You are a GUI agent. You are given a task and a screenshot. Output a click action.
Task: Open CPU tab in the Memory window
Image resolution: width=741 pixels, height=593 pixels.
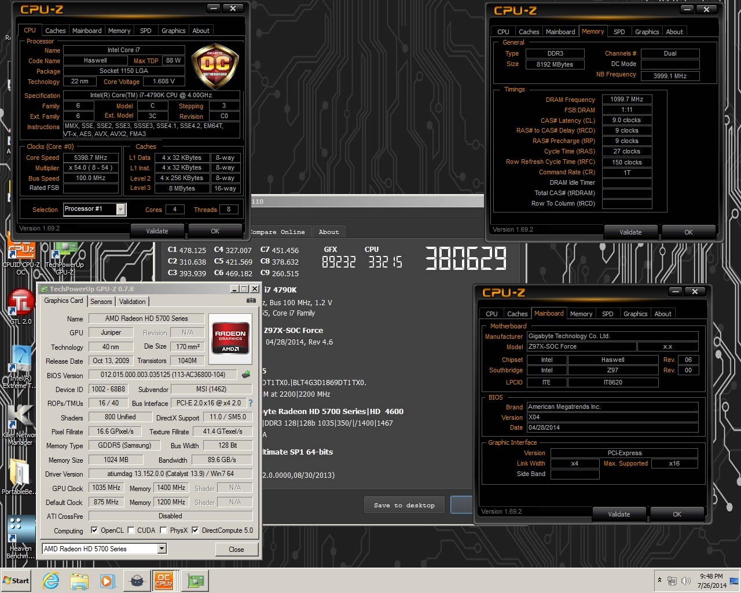coord(504,32)
